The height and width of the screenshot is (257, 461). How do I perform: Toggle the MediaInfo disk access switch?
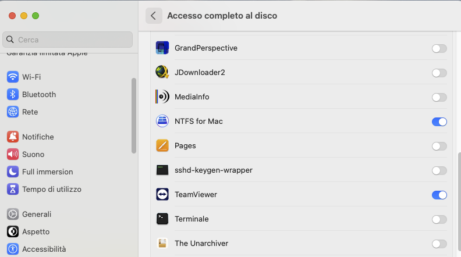click(439, 97)
